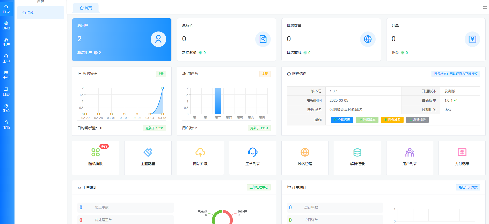Open 用户列表 people tile
The width and height of the screenshot is (489, 224).
(410, 158)
